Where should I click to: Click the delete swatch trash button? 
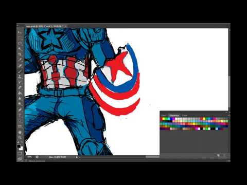tap(224, 155)
